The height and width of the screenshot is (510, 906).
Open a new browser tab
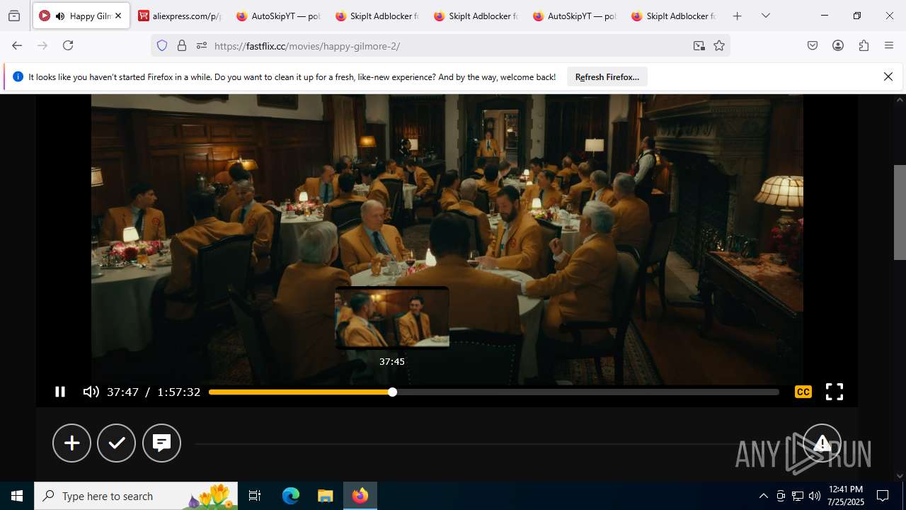(x=737, y=16)
